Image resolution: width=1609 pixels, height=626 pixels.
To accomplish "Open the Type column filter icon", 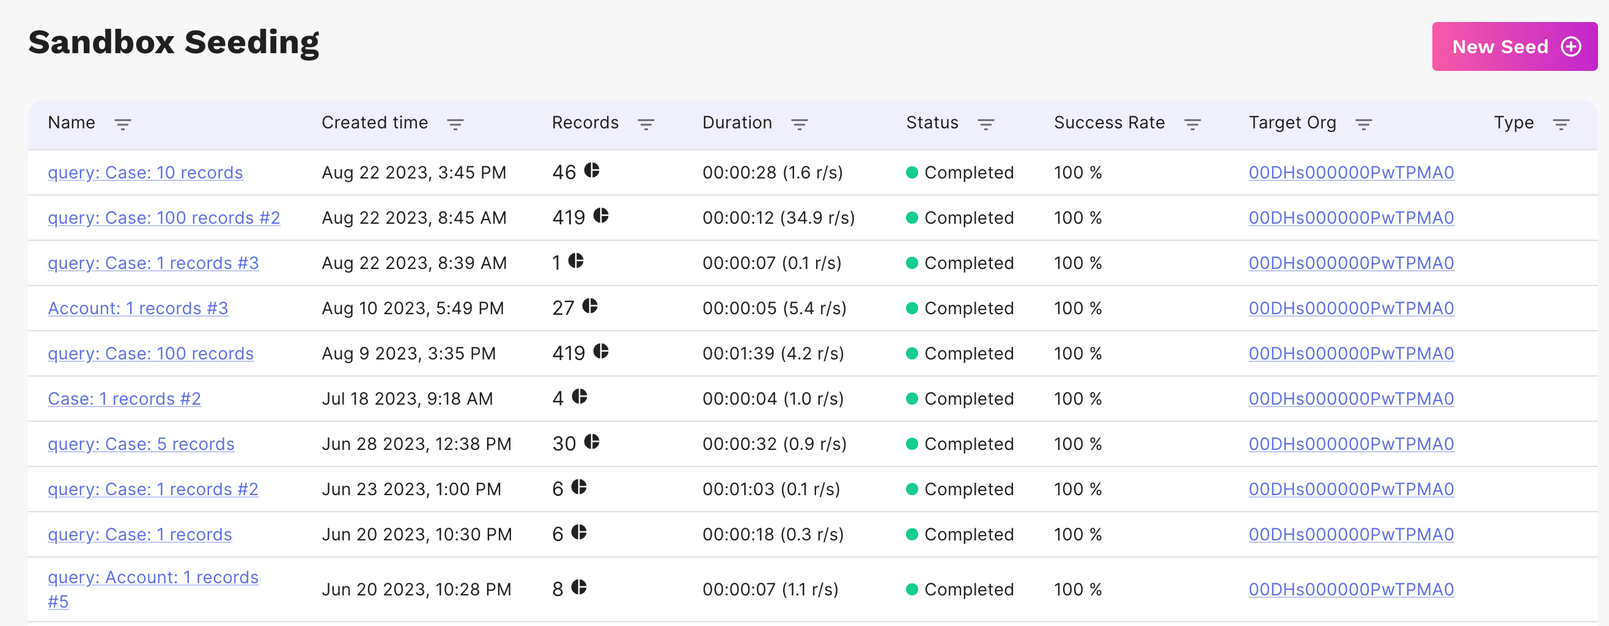I will [1561, 124].
